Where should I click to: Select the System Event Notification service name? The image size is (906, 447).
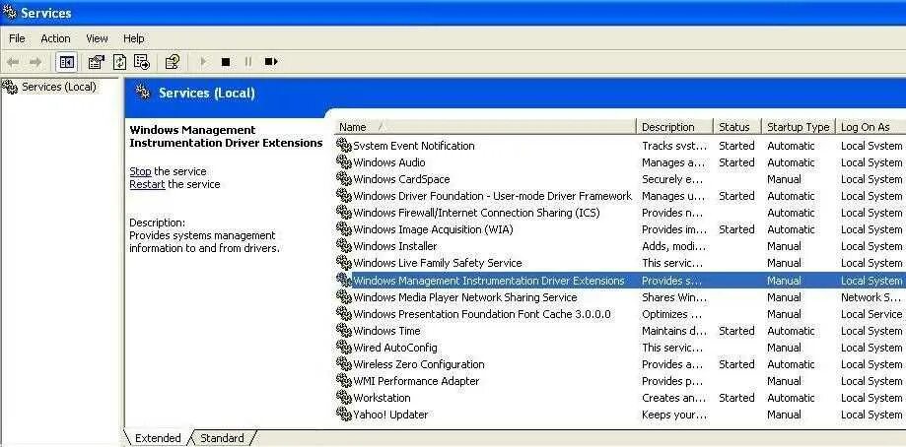(414, 146)
